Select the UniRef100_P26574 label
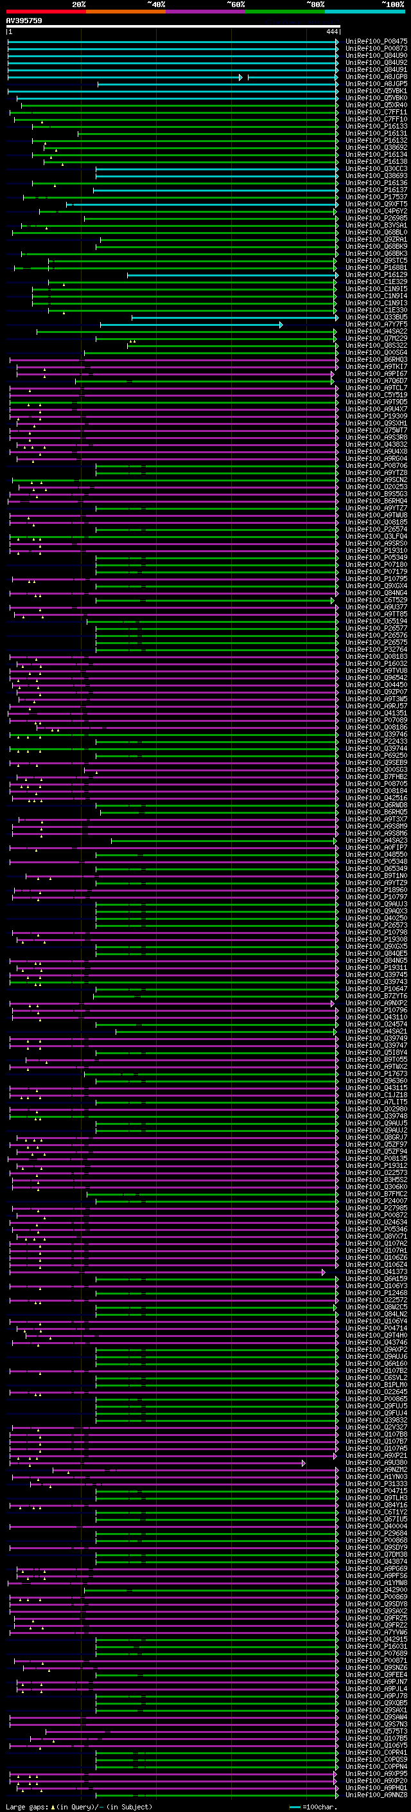Screen dimensions: 411x1812 click(x=376, y=529)
